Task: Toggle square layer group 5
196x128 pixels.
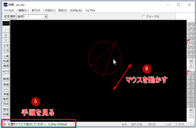Action: (189, 96)
